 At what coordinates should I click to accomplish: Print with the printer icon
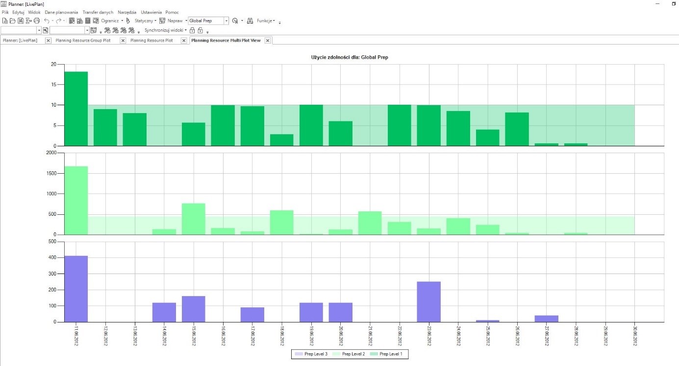click(x=37, y=21)
